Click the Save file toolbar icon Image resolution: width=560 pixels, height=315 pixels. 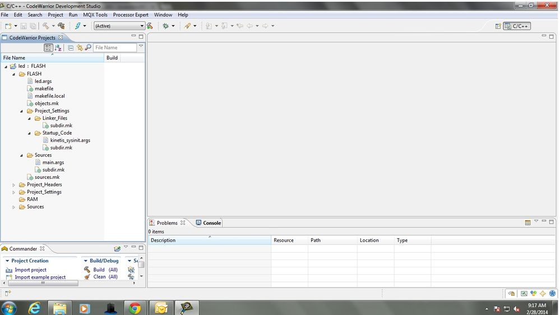click(24, 26)
